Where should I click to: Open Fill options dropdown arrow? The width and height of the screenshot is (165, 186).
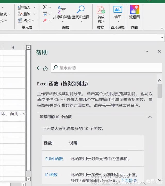49,14
